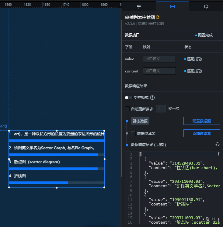Click the progress bar under 折线图
The width and height of the screenshot is (223, 227).
click(57, 183)
